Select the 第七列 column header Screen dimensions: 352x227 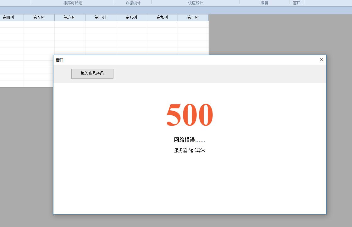click(x=101, y=18)
